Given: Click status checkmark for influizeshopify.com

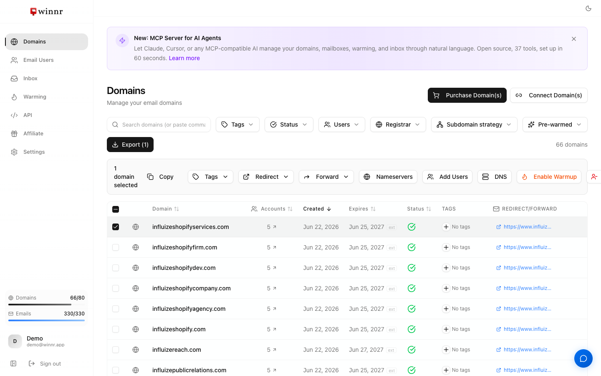Looking at the screenshot, I should tap(412, 329).
